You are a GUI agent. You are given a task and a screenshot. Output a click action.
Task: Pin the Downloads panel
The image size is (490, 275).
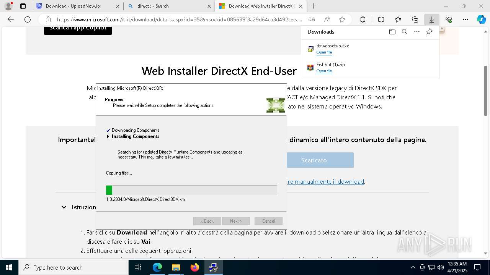coord(429,32)
